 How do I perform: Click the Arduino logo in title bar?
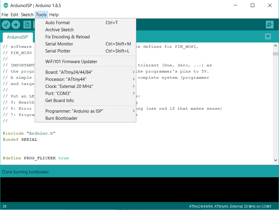[6, 6]
